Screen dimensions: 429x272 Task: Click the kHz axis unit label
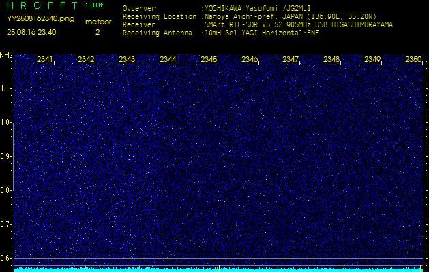point(6,55)
